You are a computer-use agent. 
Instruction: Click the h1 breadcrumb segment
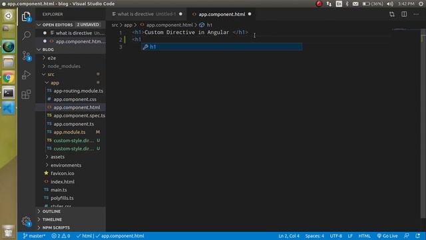(206, 25)
